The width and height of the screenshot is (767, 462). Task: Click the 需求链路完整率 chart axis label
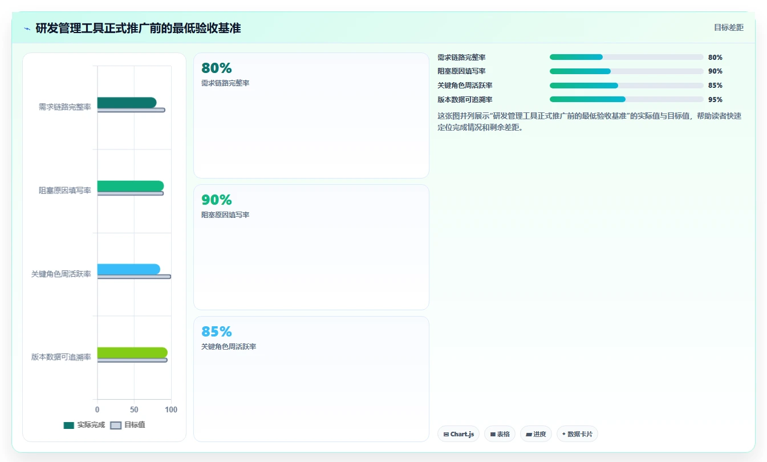click(65, 107)
